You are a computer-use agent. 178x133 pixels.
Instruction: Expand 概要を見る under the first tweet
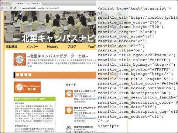point(80,102)
